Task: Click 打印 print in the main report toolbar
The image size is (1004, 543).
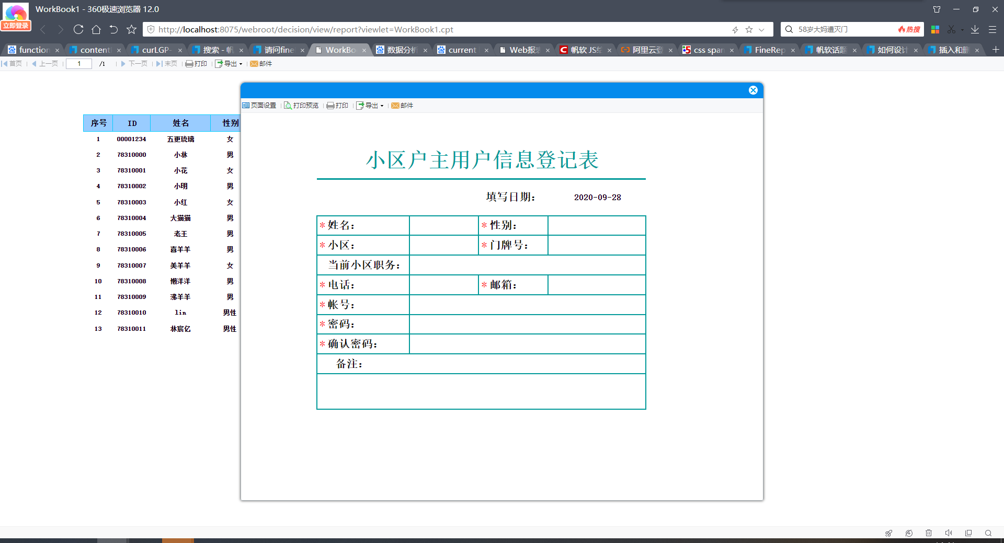Action: (197, 64)
